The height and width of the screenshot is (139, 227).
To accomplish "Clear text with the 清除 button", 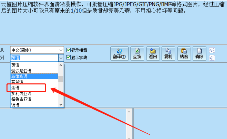I will (199, 54).
